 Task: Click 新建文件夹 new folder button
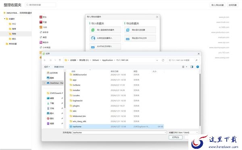(59, 67)
